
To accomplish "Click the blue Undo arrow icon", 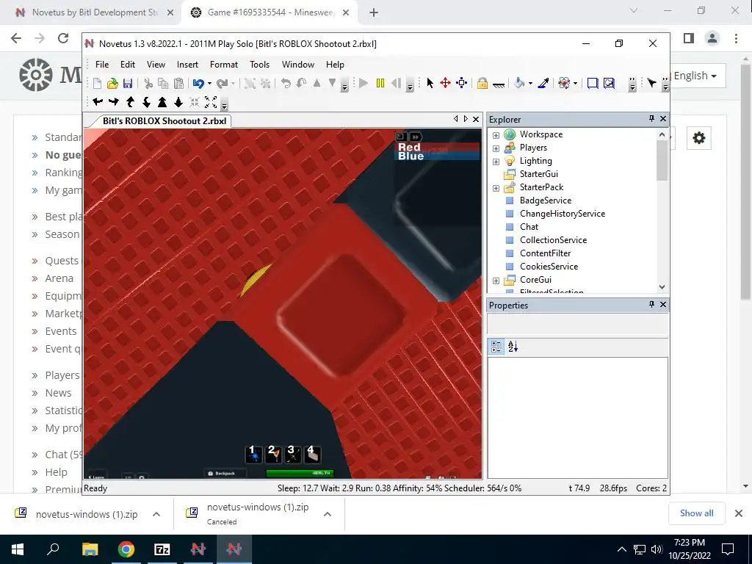I will coord(198,84).
